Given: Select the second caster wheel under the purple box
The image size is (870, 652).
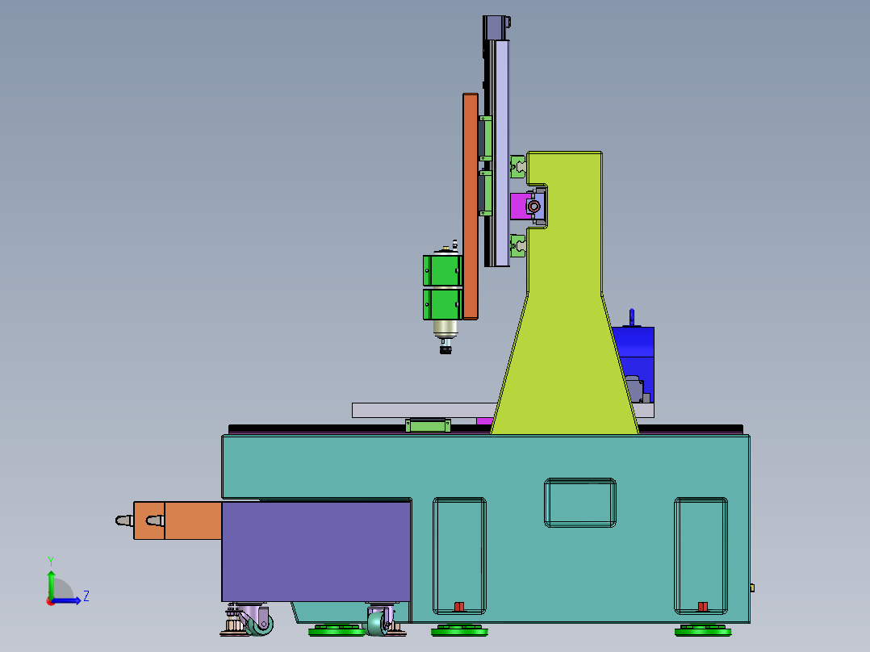Looking at the screenshot, I should [379, 624].
